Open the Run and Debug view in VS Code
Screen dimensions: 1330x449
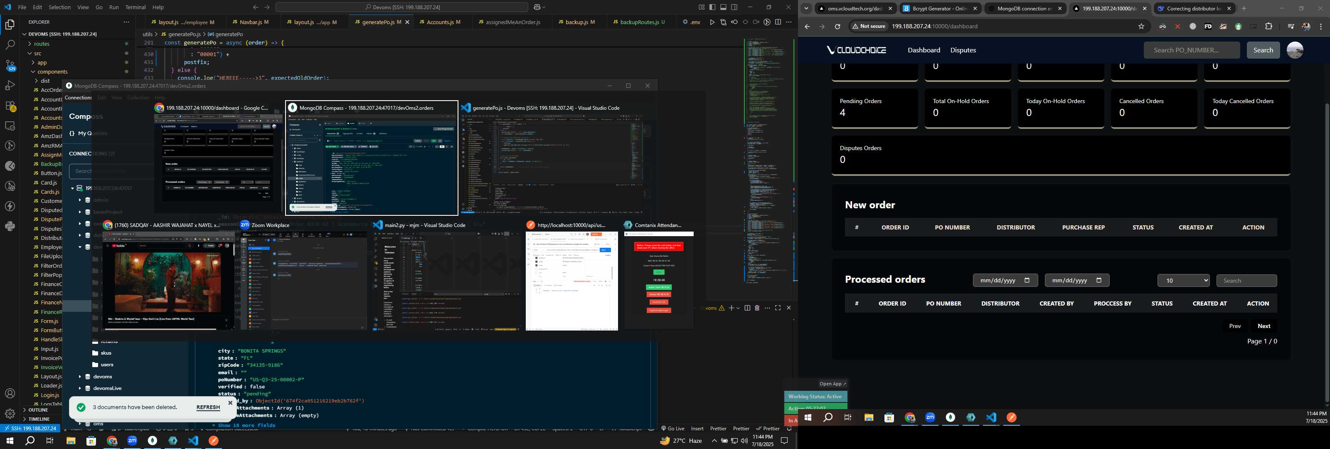[x=10, y=85]
